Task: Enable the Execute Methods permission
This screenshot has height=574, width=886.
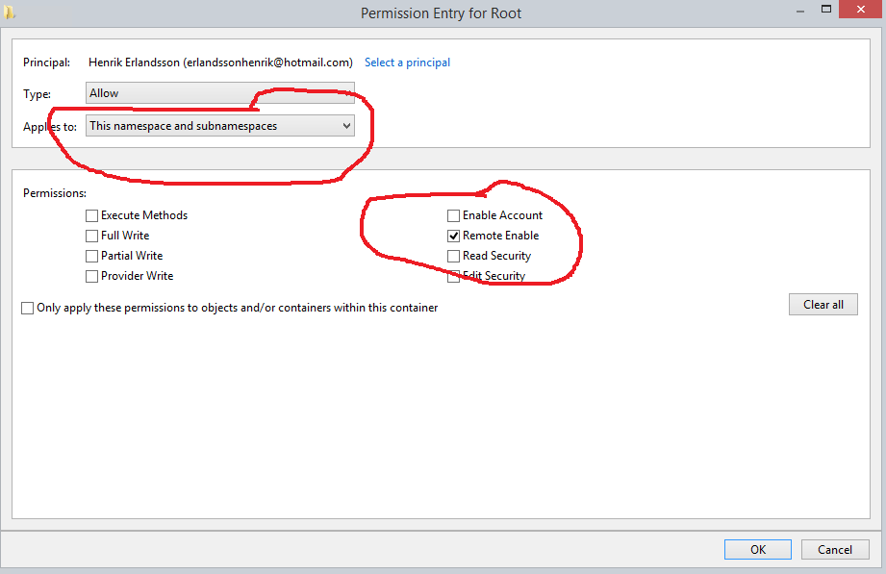Action: point(91,214)
